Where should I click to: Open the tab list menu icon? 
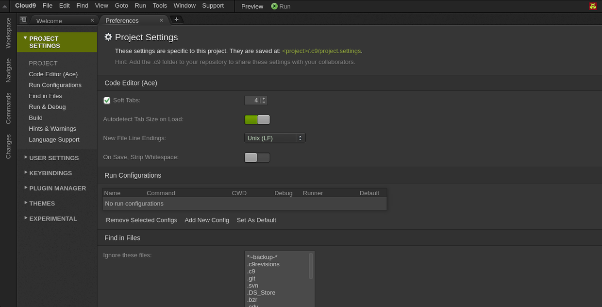click(x=23, y=20)
